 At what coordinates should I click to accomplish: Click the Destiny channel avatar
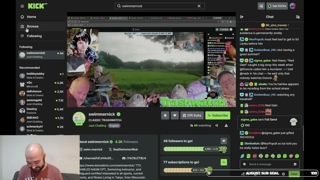coord(22,111)
